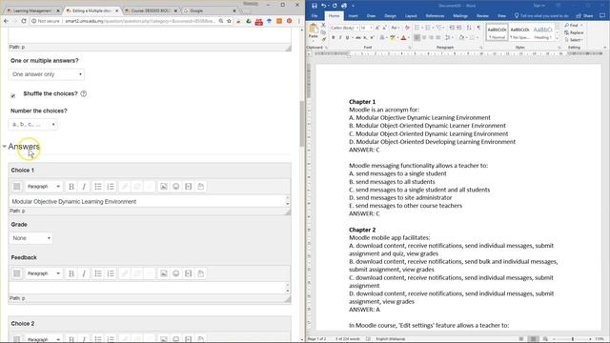610x343 pixels.
Task: Open Word References tab
Action: pos(435,16)
